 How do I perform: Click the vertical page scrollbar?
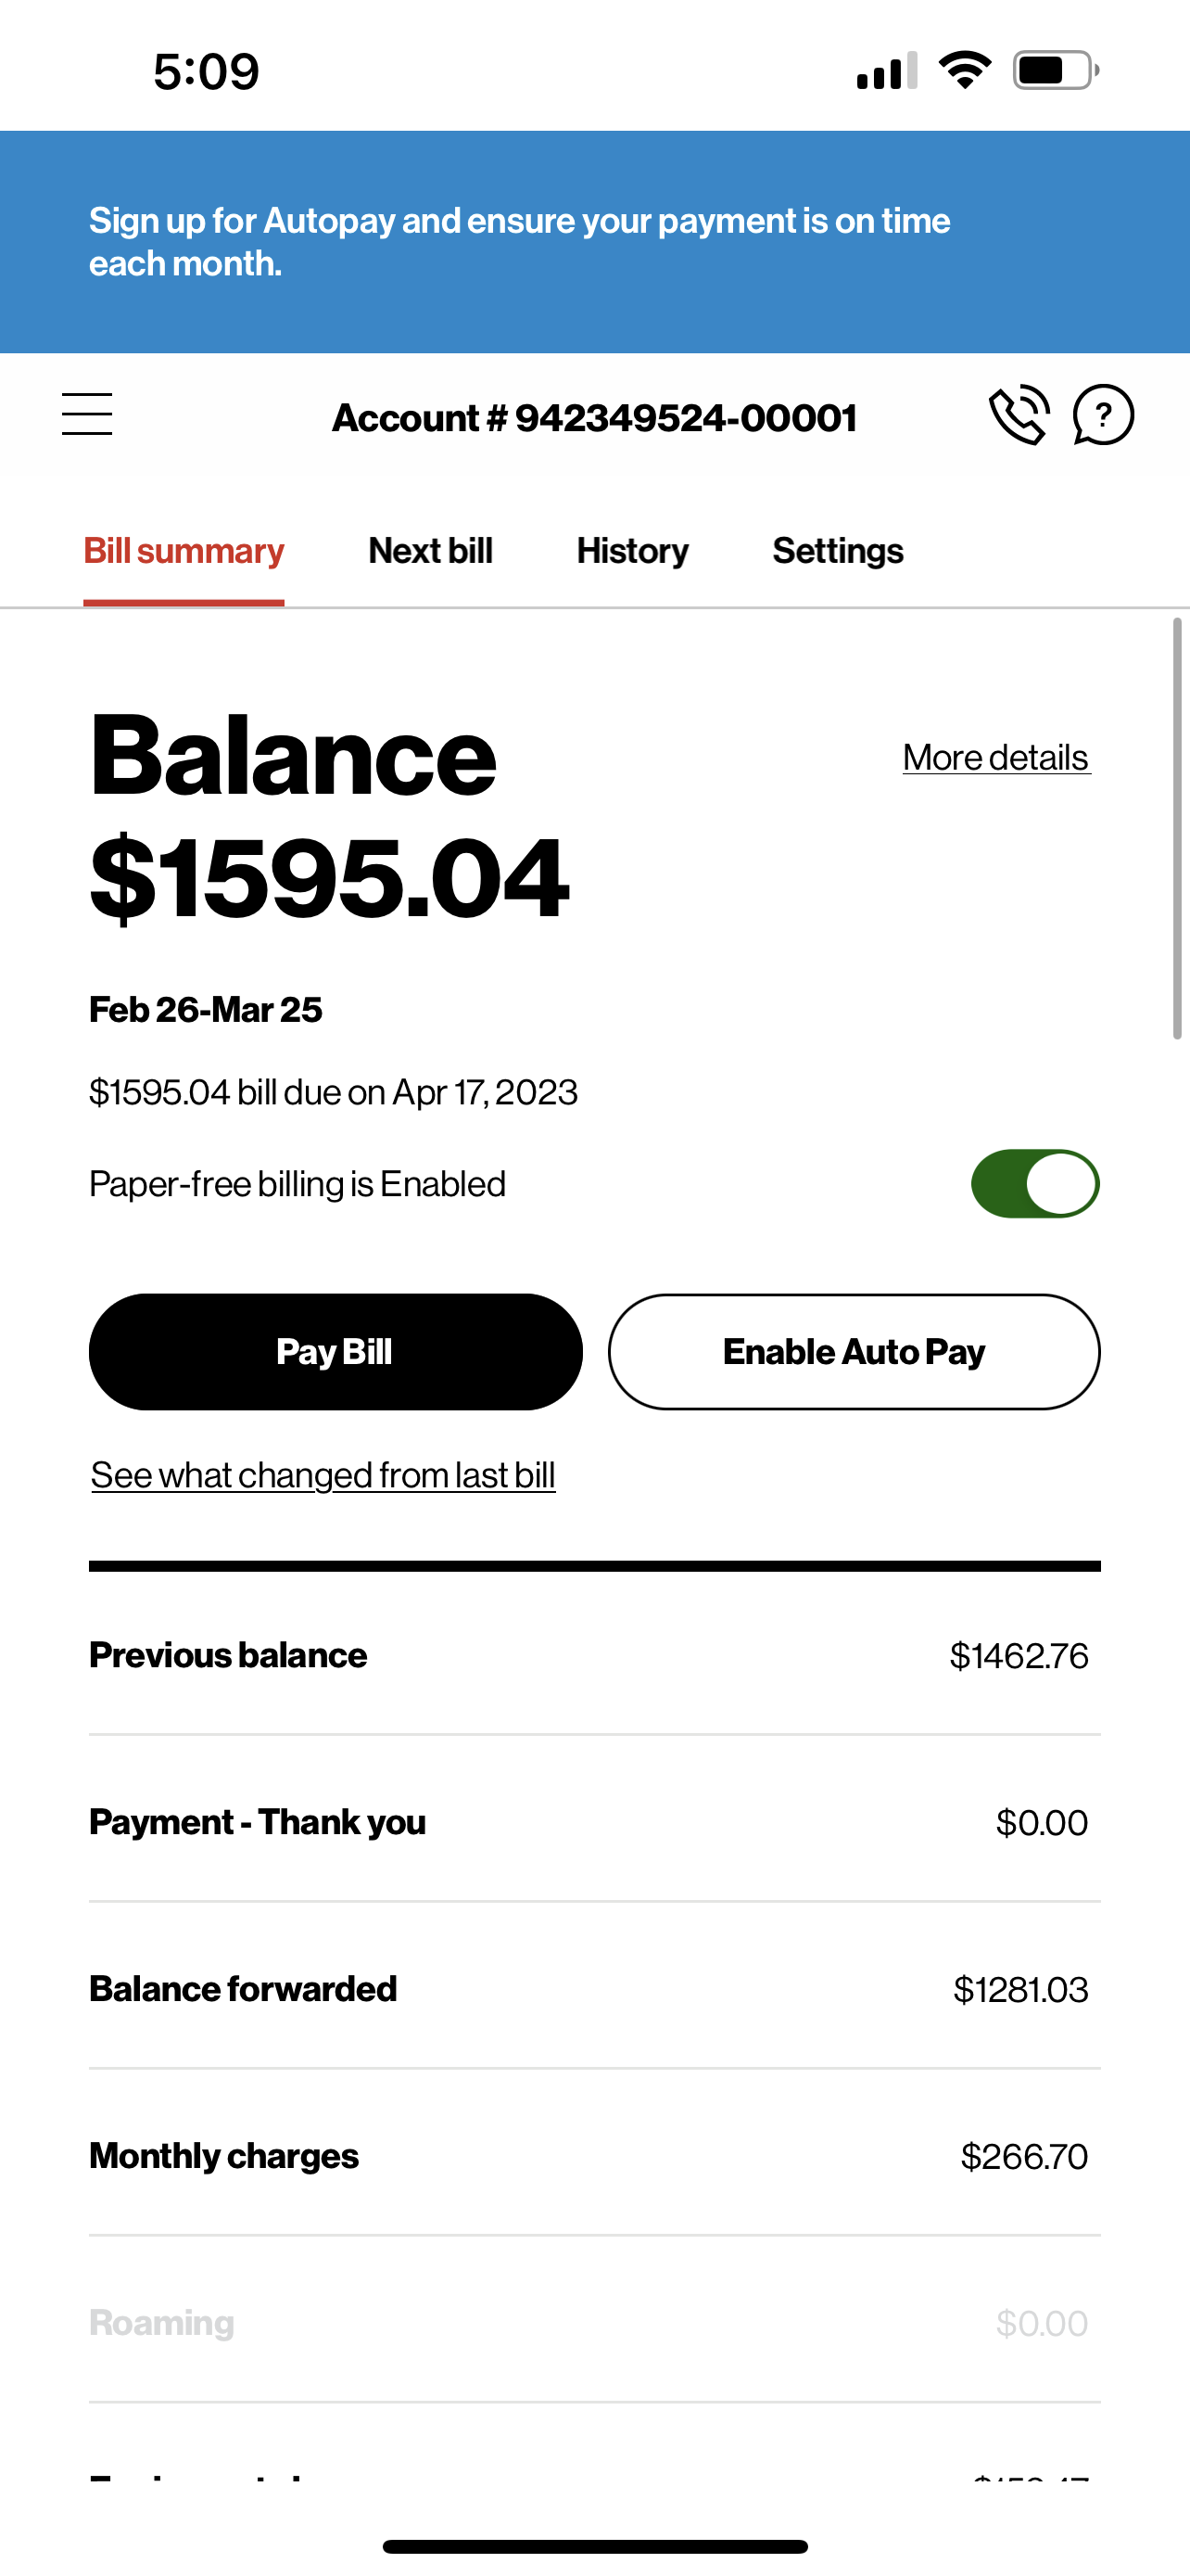tap(1177, 830)
